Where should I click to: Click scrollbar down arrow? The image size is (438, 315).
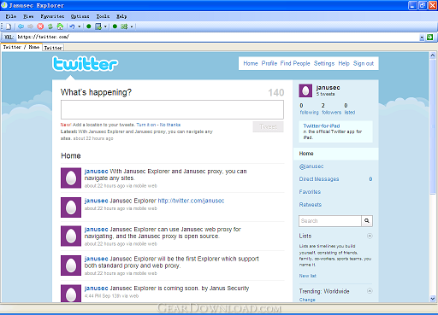click(433, 299)
